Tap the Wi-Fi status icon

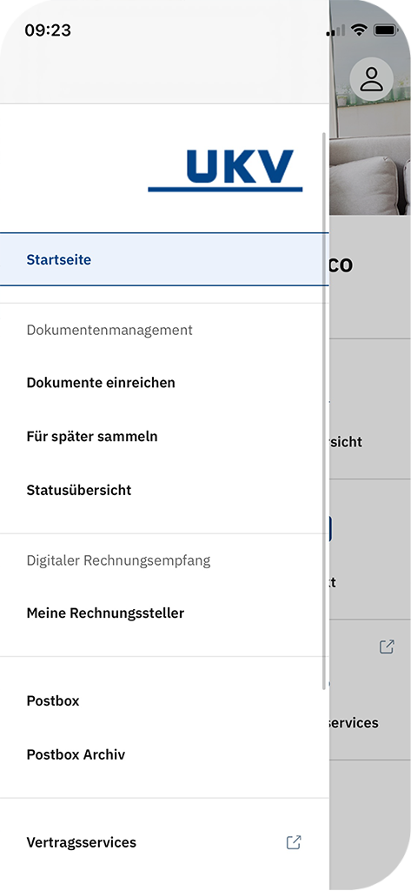pos(360,30)
